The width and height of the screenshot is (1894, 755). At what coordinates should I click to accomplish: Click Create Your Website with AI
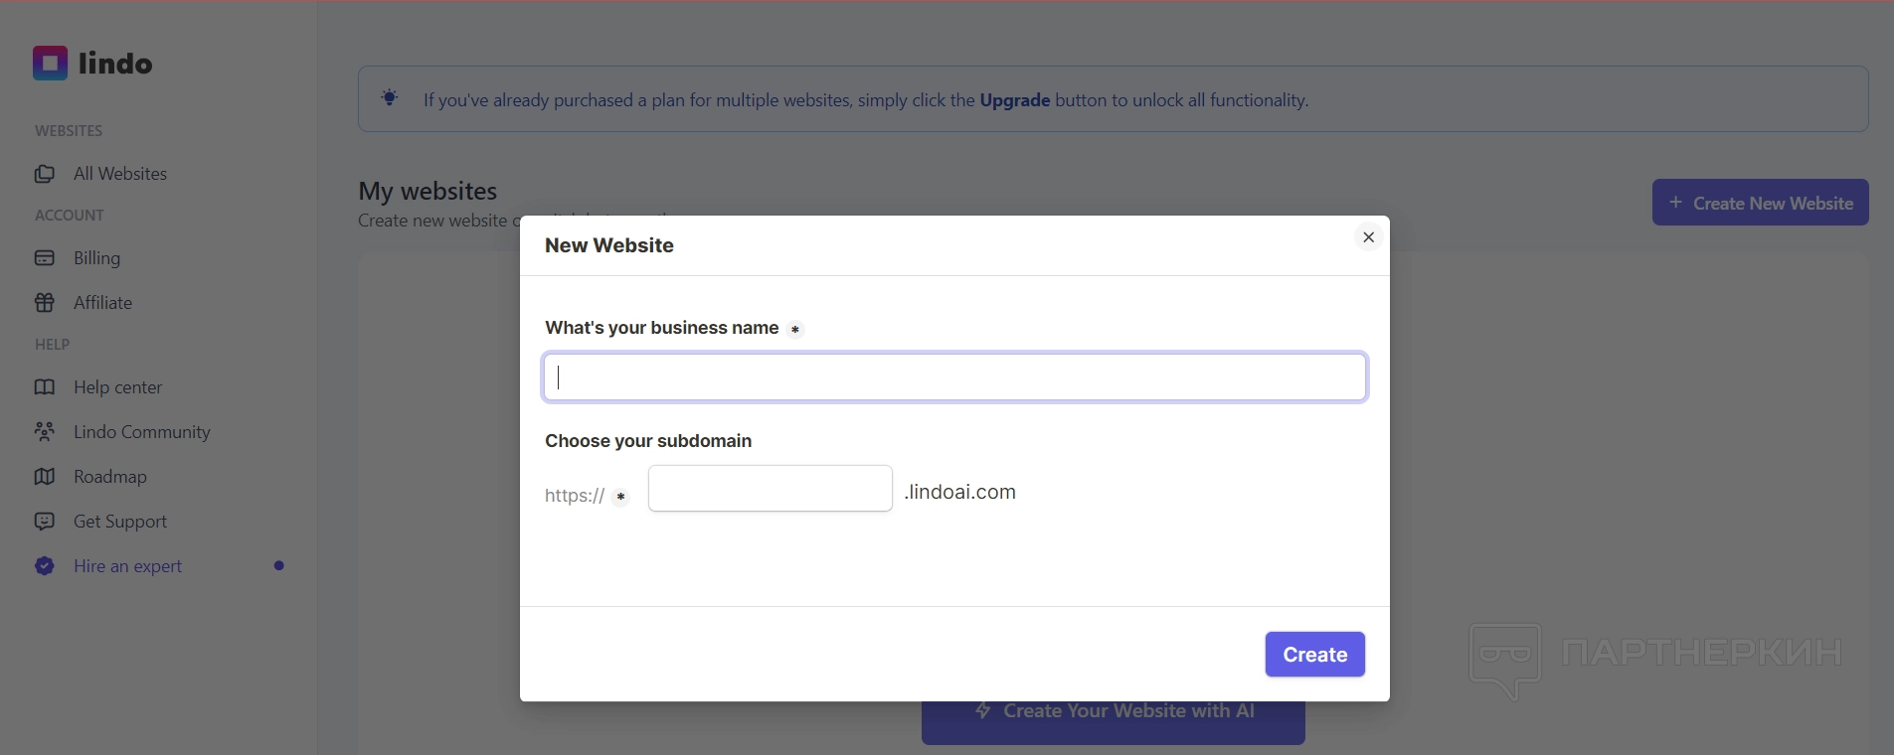tap(1113, 723)
